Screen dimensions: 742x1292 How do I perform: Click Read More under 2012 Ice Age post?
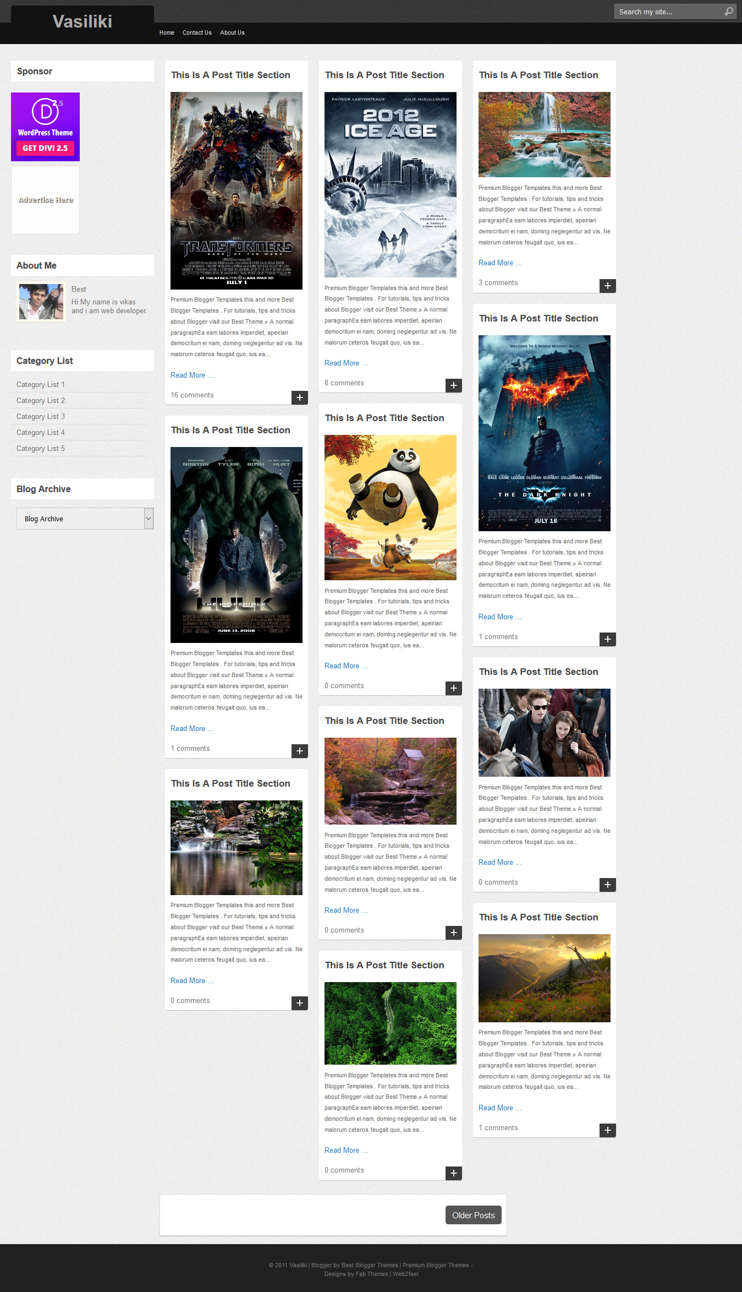point(346,363)
